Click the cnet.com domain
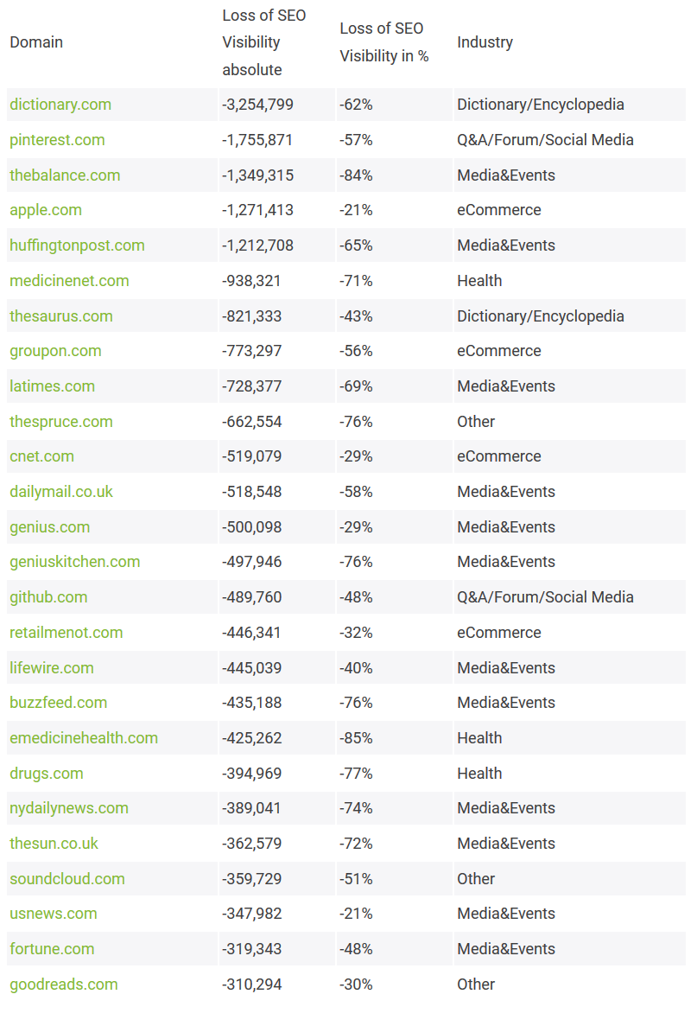This screenshot has height=1026, width=697. point(41,456)
